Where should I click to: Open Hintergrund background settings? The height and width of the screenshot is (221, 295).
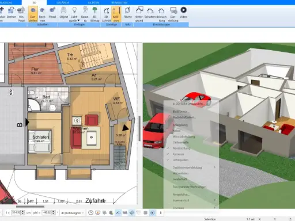click(139, 14)
